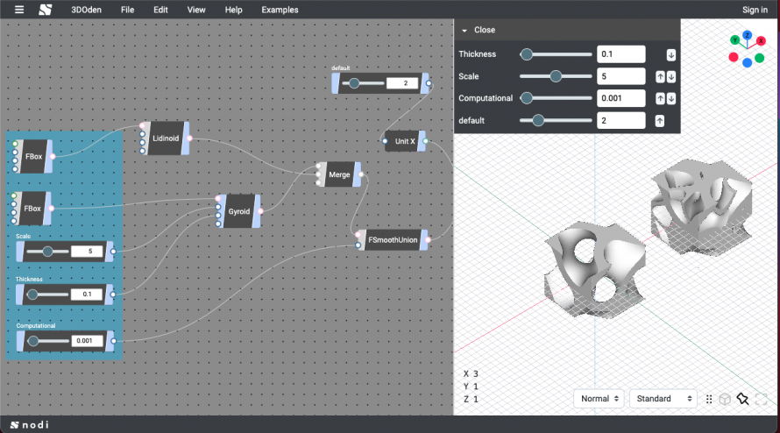Image resolution: width=780 pixels, height=433 pixels.
Task: Select the upper FBox node
Action: tap(33, 157)
